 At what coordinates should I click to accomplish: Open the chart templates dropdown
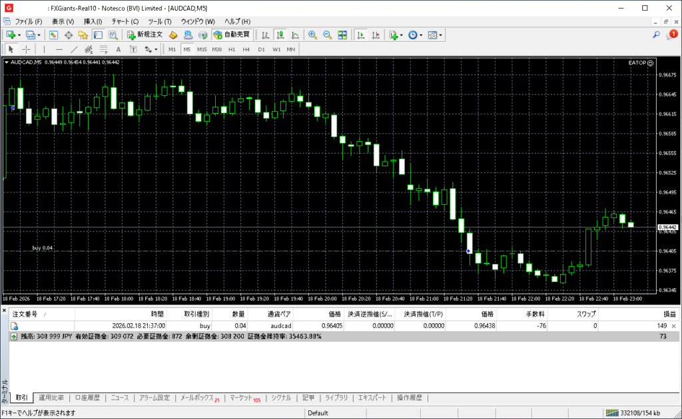coord(434,35)
